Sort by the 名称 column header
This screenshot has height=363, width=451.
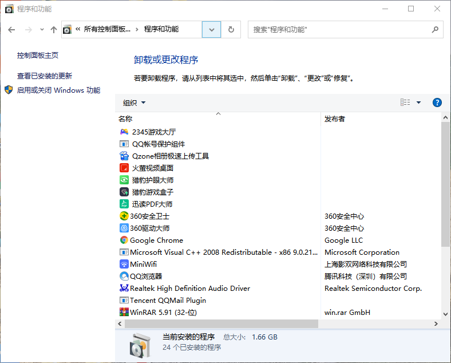pos(125,119)
